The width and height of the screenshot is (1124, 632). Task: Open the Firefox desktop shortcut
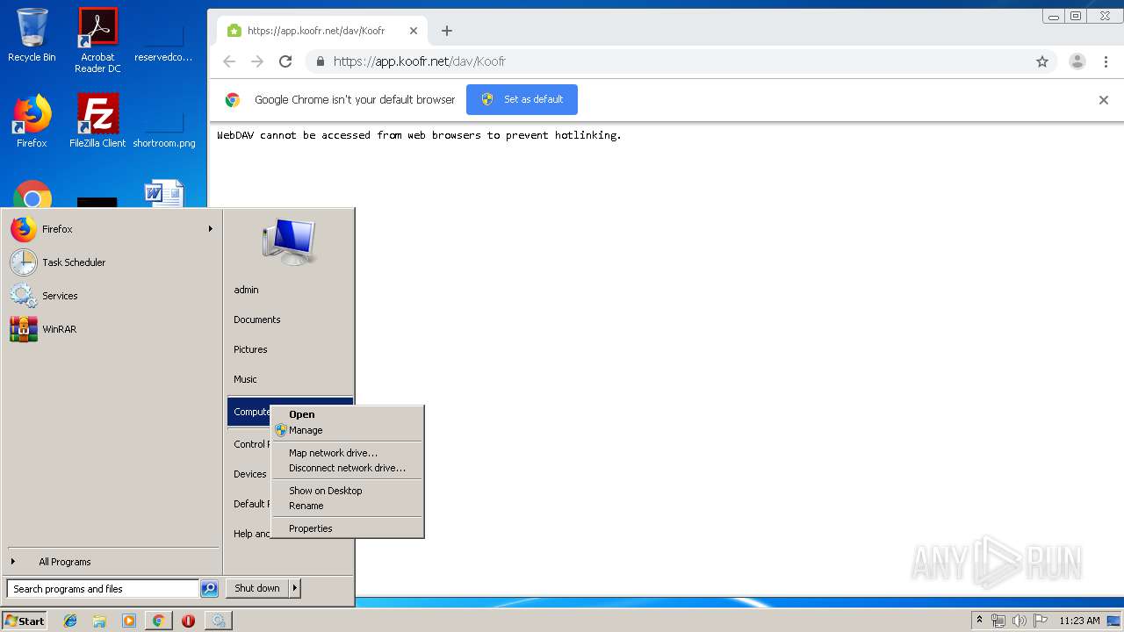[x=32, y=121]
